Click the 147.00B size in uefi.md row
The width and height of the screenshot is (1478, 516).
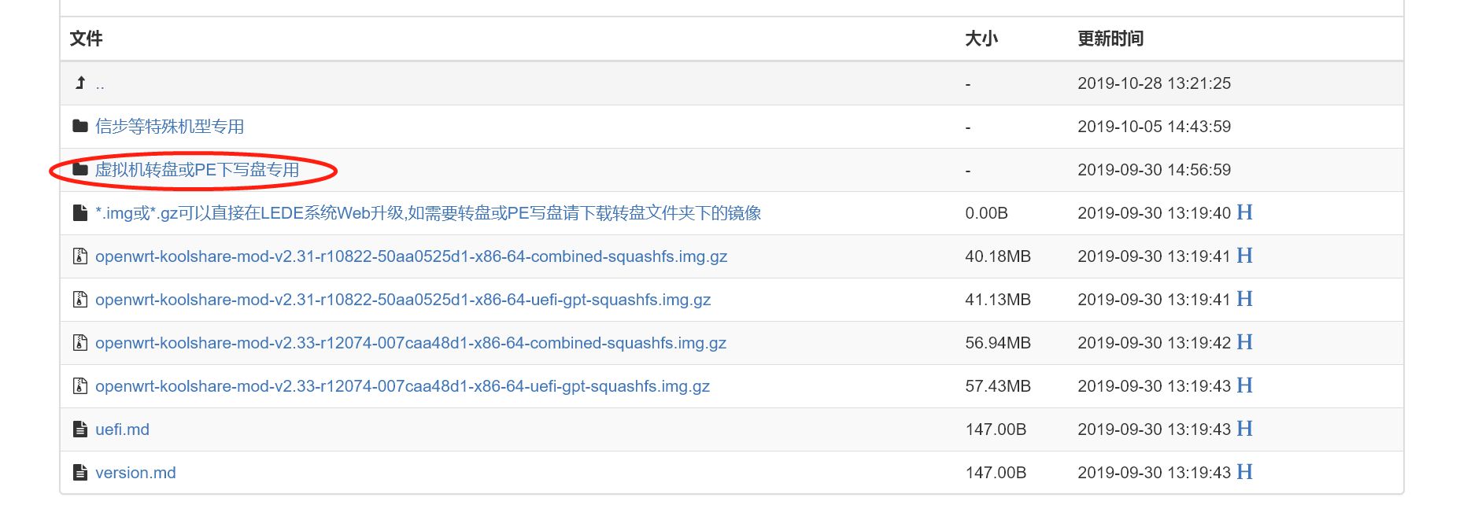pyautogui.click(x=996, y=429)
